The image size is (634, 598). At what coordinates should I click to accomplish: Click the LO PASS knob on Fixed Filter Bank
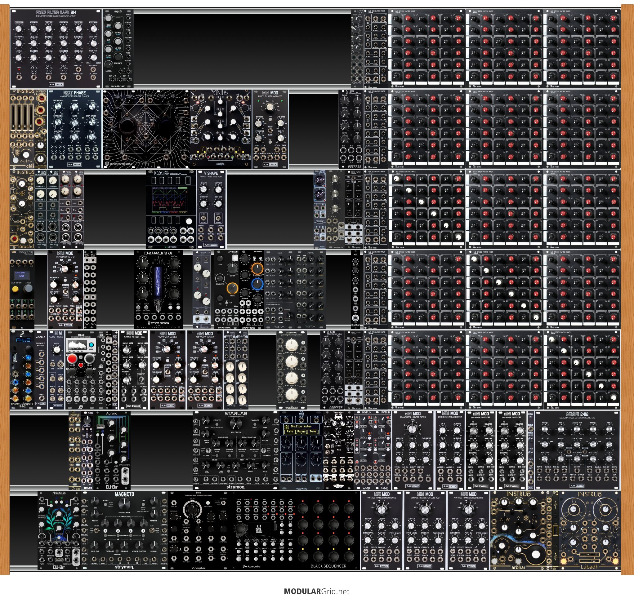pyautogui.click(x=19, y=29)
